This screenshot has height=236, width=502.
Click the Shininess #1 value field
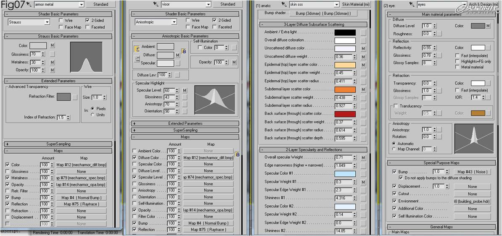click(343, 198)
